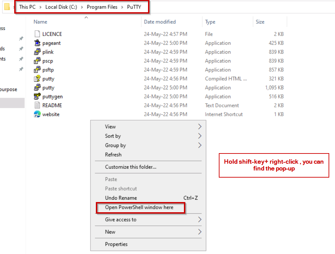Select the pageant application icon
This screenshot has width=335, height=254.
(x=37, y=43)
